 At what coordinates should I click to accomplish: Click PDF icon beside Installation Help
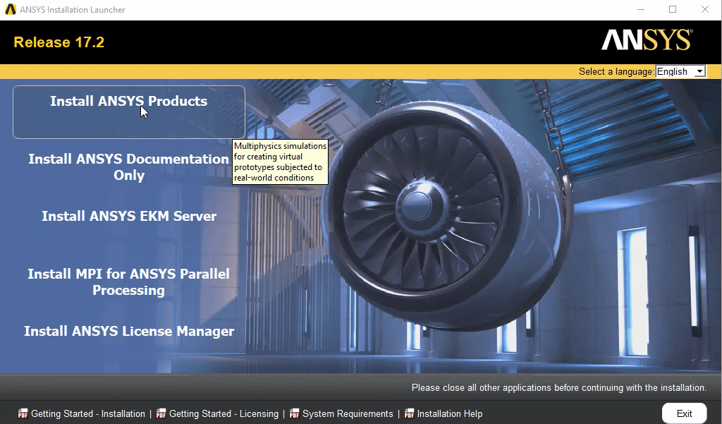(x=409, y=413)
